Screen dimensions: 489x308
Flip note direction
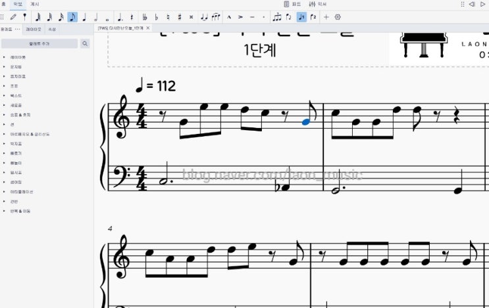289,17
